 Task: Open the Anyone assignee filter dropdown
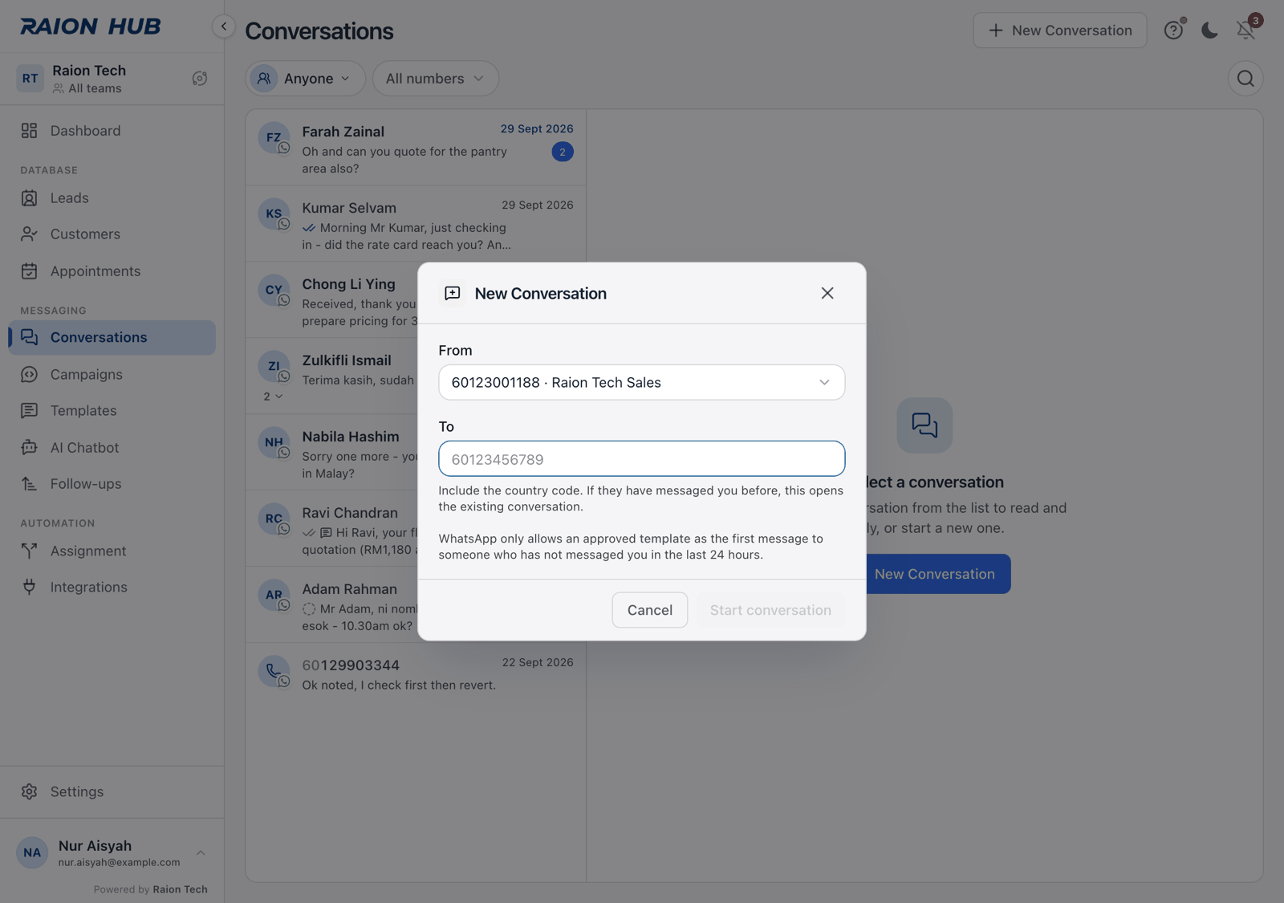pyautogui.click(x=306, y=79)
